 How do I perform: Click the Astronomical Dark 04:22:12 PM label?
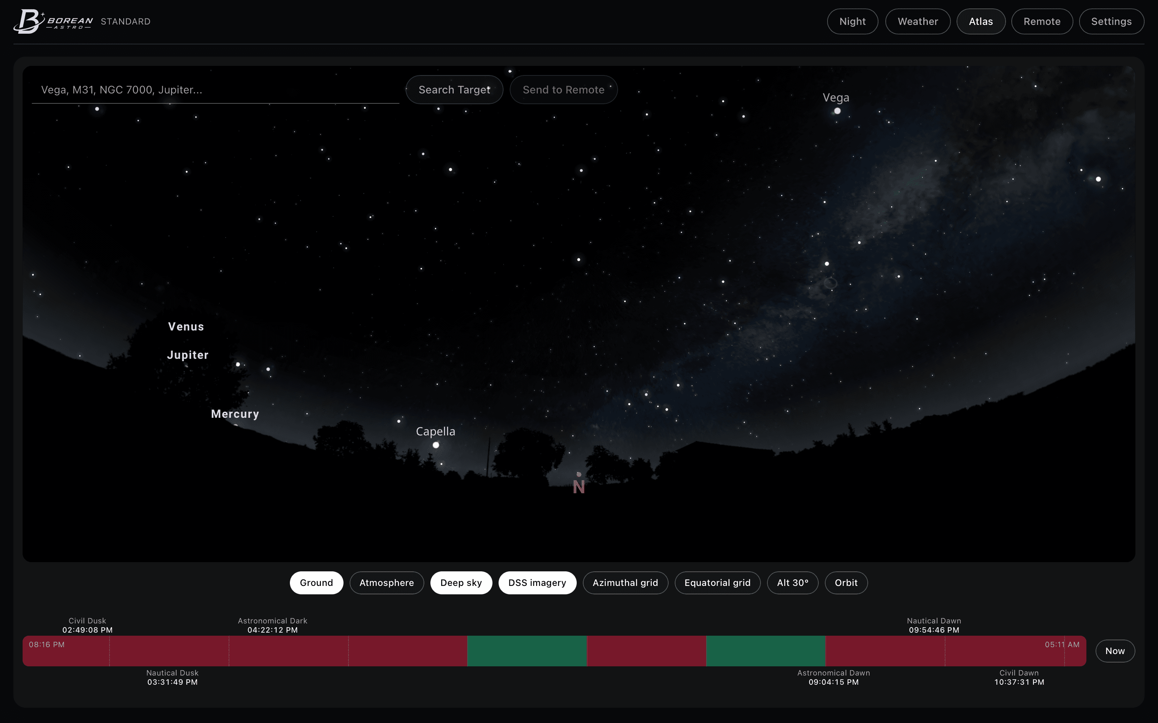[x=273, y=625]
